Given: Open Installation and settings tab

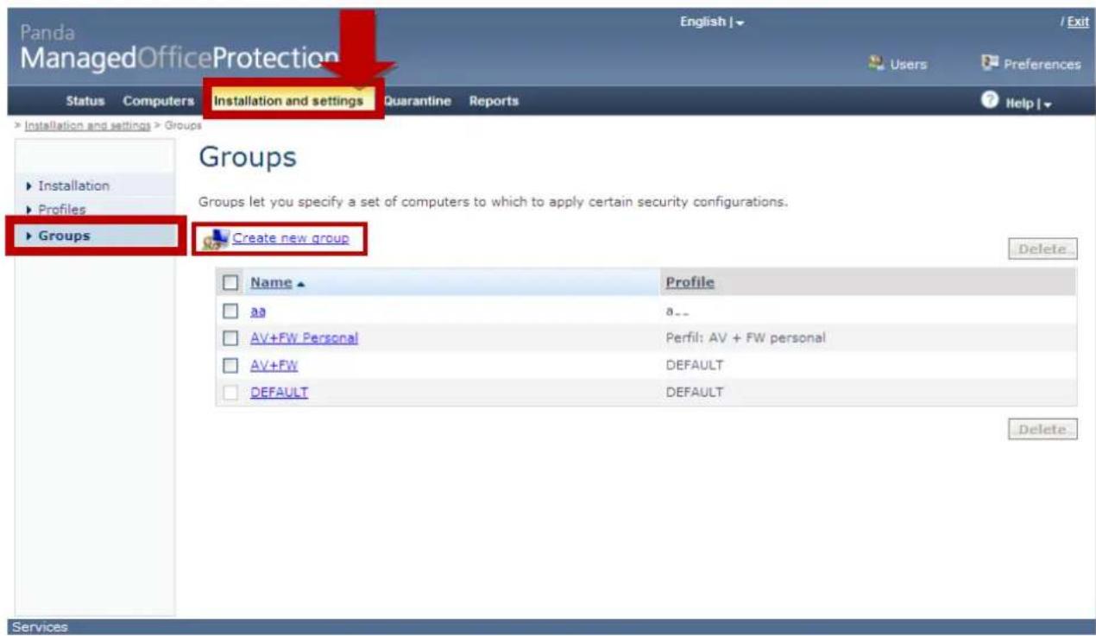Looking at the screenshot, I should pos(288,101).
